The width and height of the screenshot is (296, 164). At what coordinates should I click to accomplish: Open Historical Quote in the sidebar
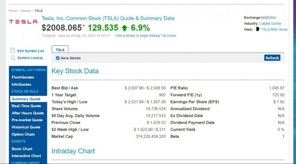(x=26, y=127)
